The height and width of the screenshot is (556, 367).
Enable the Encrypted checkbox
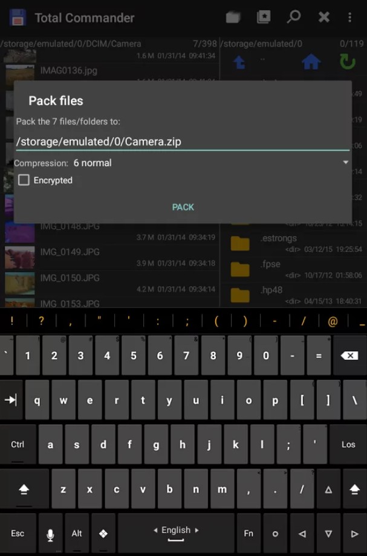(x=24, y=180)
